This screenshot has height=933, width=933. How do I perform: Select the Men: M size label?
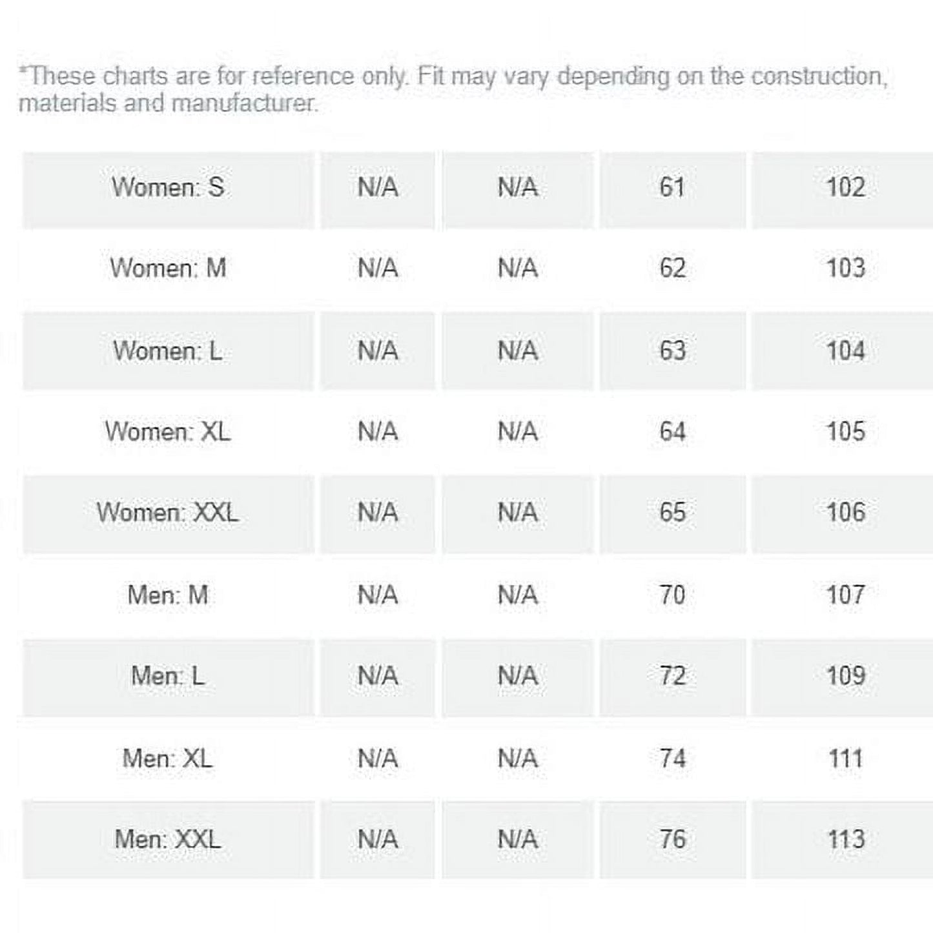click(168, 595)
